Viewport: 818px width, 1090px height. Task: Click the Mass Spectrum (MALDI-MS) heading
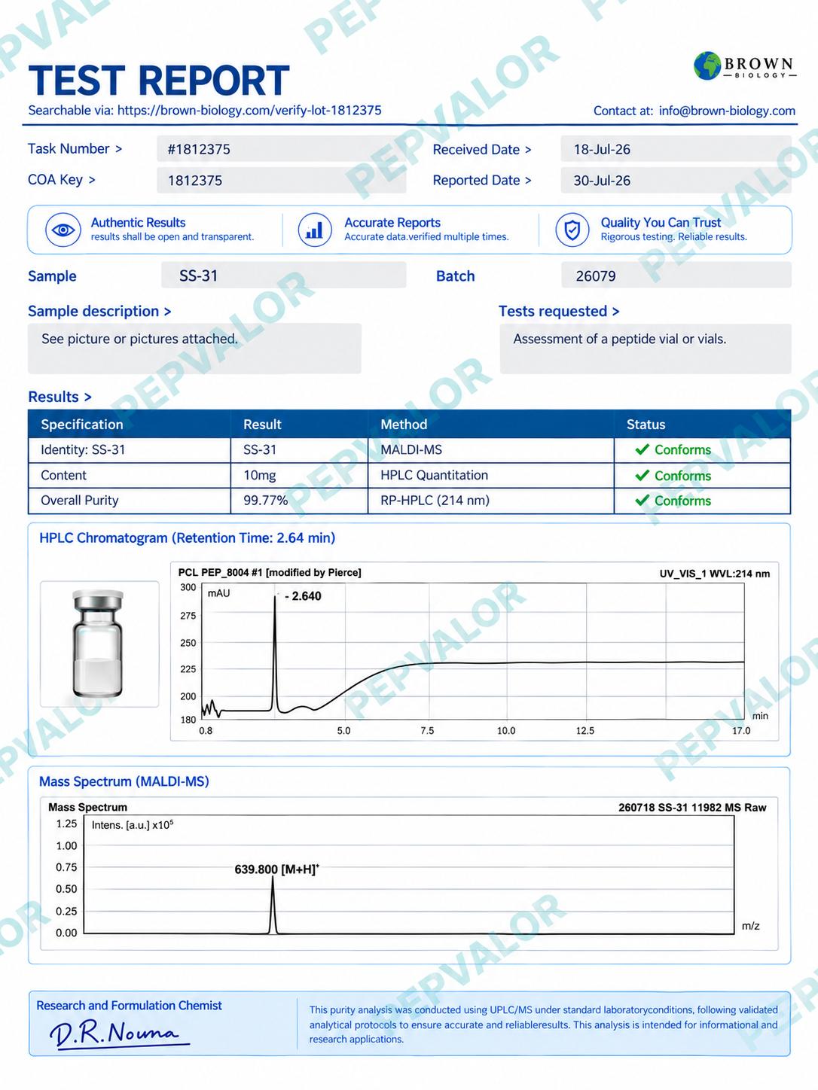[x=124, y=781]
